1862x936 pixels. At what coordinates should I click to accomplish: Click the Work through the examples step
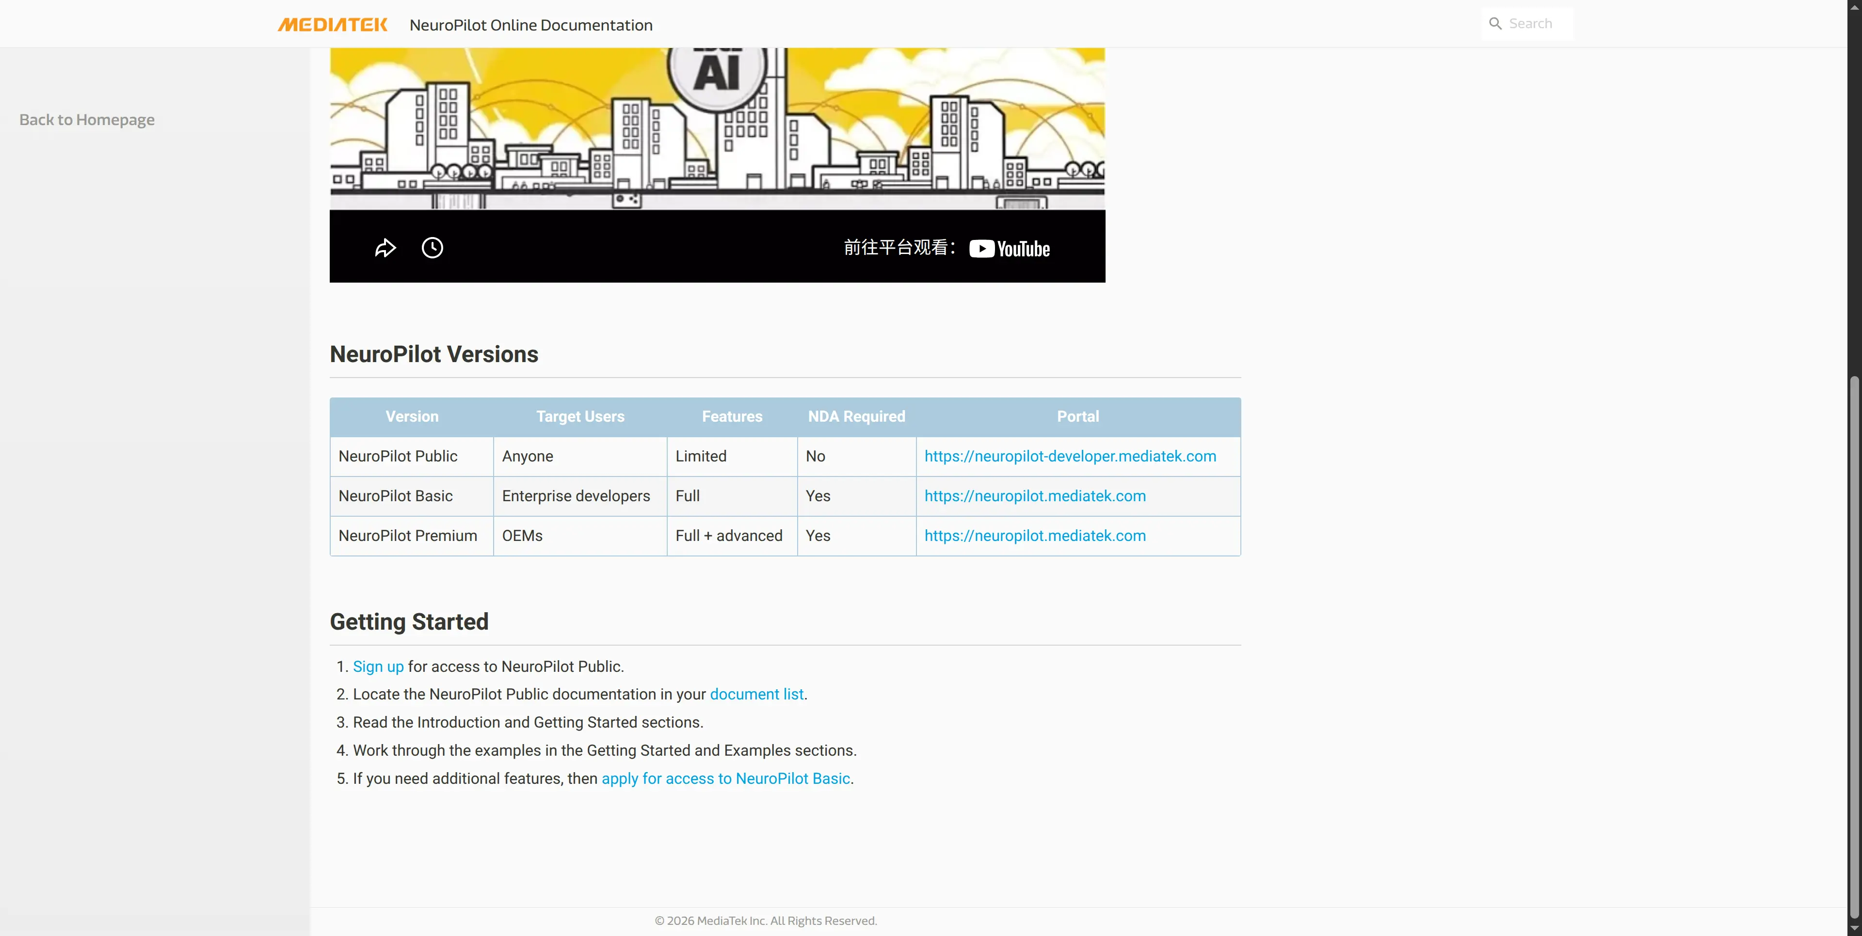click(x=604, y=750)
